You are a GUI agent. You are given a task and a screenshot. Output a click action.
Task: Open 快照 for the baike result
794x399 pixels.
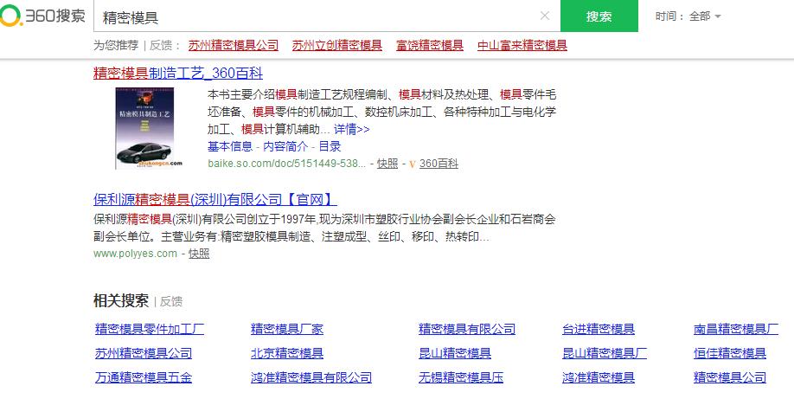click(x=387, y=163)
